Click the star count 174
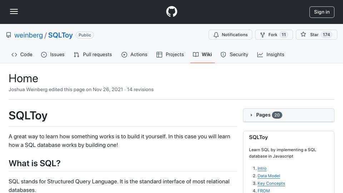 pyautogui.click(x=326, y=35)
